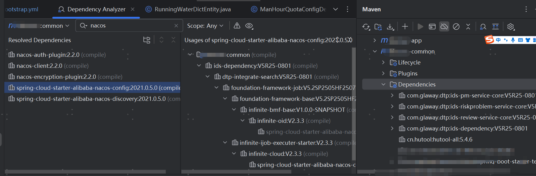The image size is (536, 176).
Task: Click Expand All icon in Usages header
Action: click(x=337, y=40)
